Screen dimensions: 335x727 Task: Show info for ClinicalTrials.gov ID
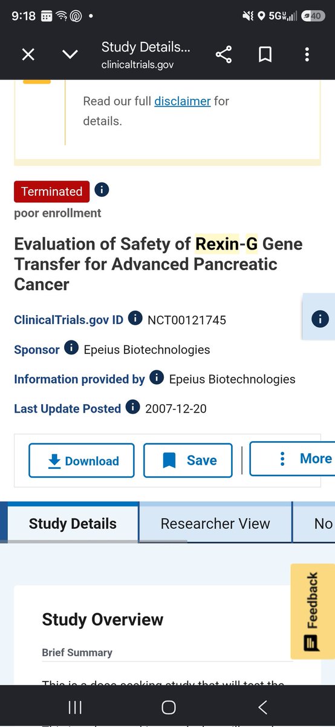135,318
